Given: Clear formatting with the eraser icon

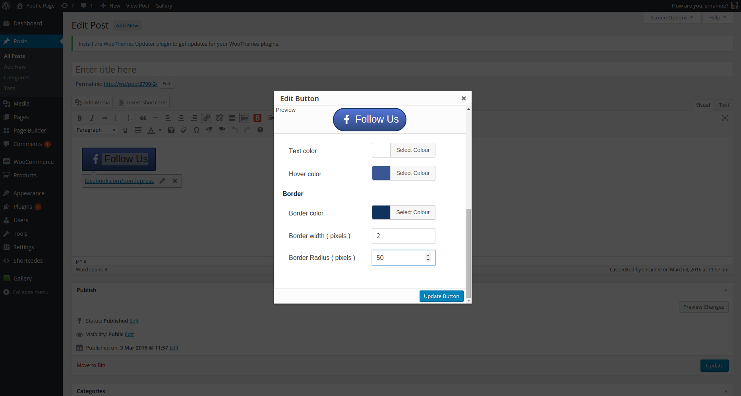Looking at the screenshot, I should (184, 130).
